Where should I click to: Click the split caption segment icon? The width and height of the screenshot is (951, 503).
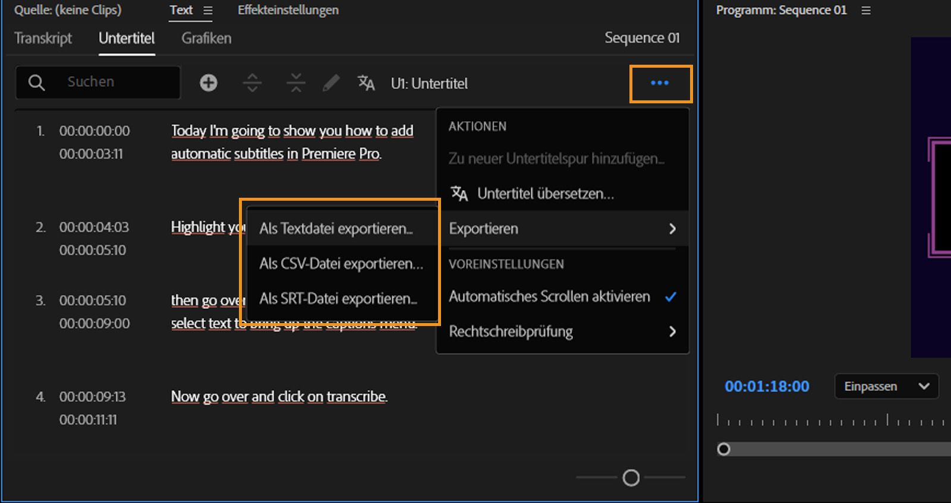252,83
